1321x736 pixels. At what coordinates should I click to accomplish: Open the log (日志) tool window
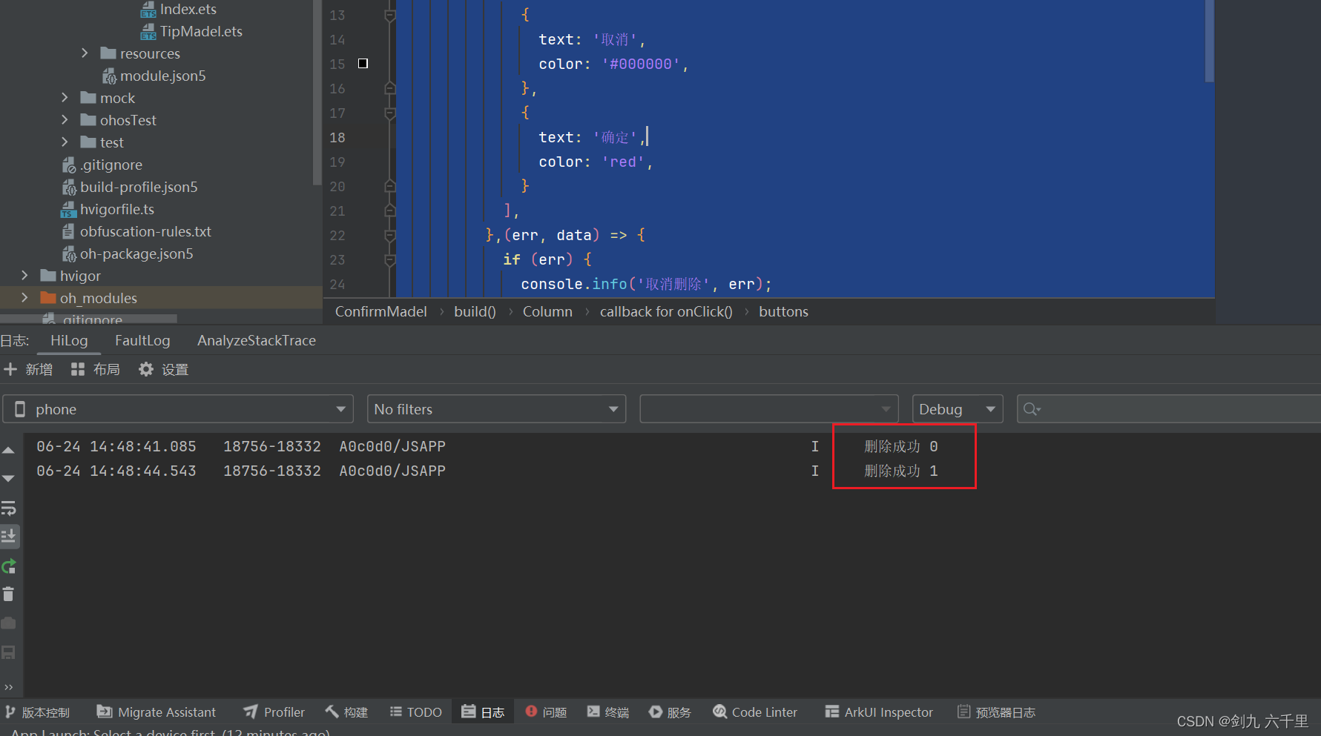point(483,712)
